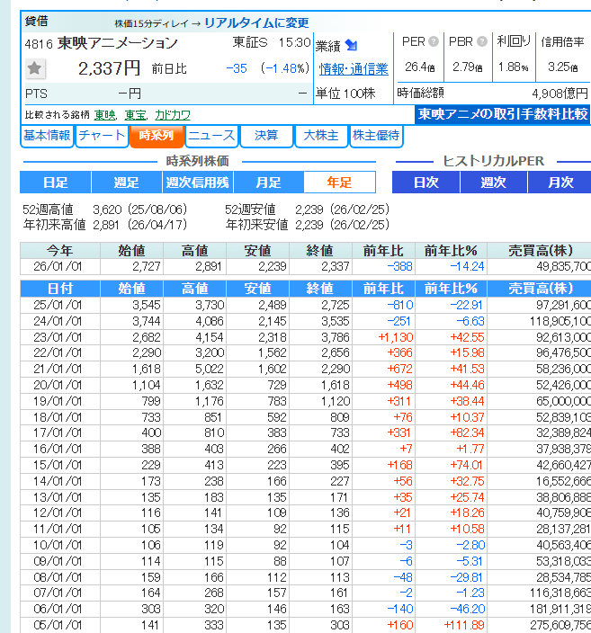591x633 pixels.
Task: Click the star favorite icon
Action: 34,68
